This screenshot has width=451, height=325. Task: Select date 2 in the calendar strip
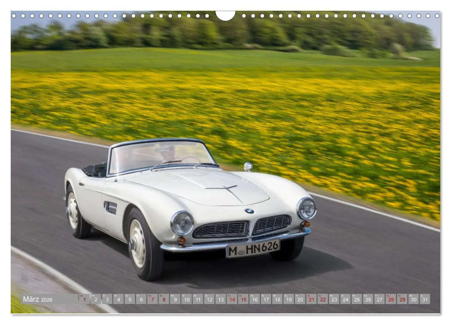click(96, 299)
